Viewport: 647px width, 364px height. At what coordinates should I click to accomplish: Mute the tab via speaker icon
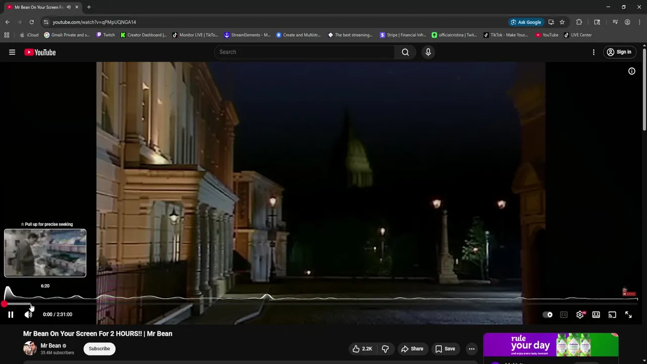point(68,7)
